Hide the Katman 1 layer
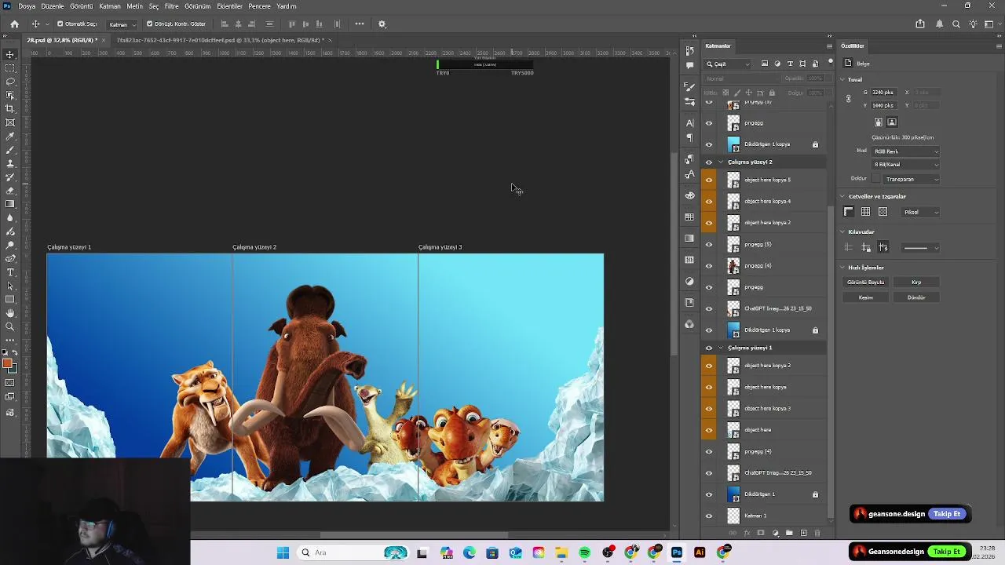The height and width of the screenshot is (565, 1005). pyautogui.click(x=709, y=516)
